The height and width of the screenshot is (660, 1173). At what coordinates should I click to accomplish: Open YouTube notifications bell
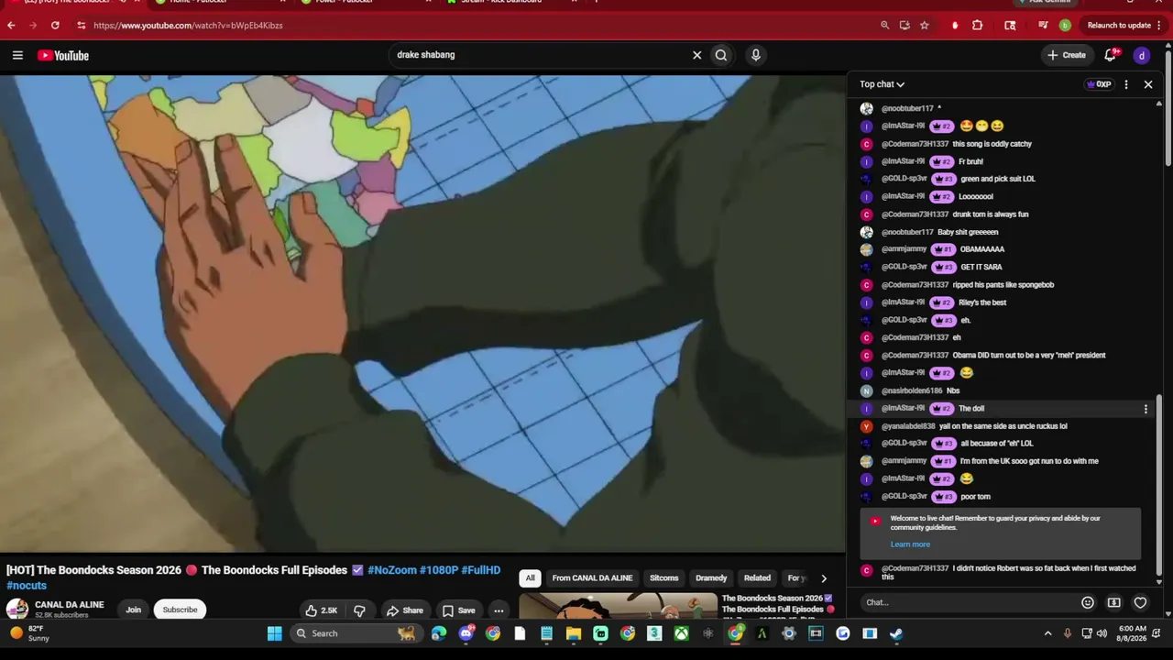[1111, 55]
